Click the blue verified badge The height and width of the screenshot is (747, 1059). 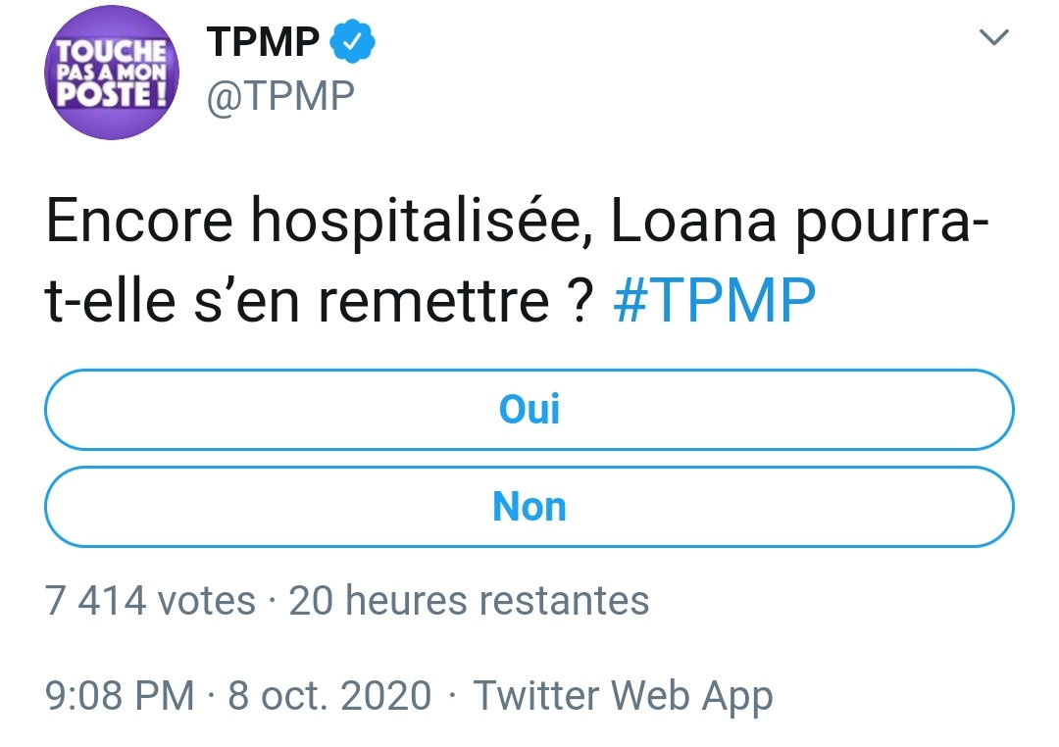coord(353,42)
